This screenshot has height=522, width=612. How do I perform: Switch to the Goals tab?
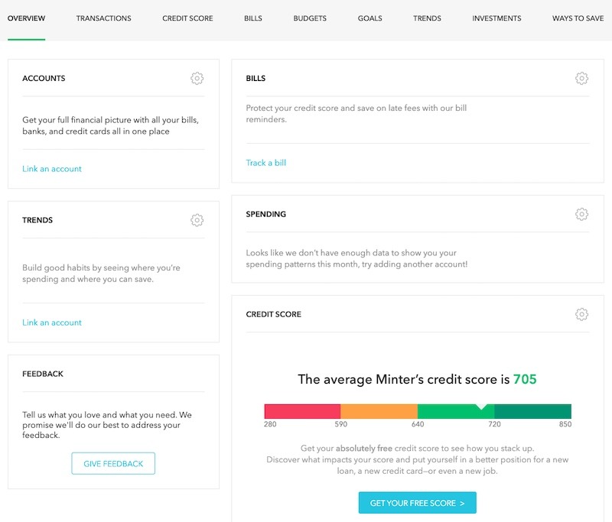click(370, 18)
